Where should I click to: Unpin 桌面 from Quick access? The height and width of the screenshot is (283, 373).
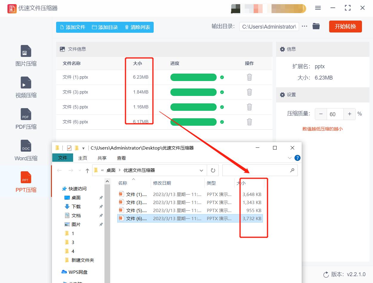coord(101,198)
